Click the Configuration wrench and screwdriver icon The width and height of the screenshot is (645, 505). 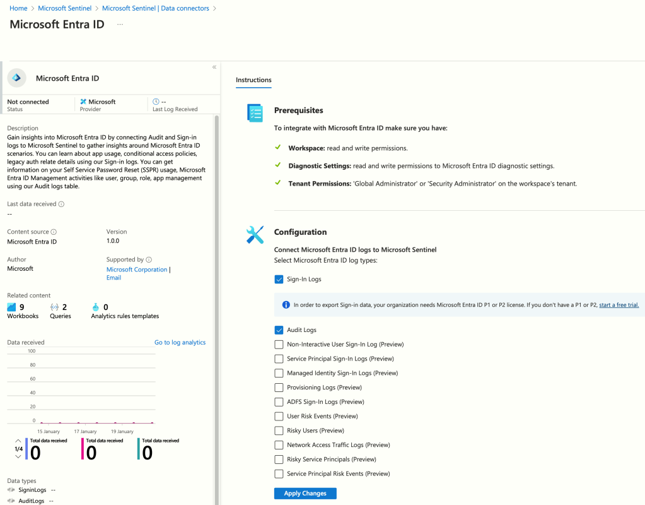click(255, 235)
